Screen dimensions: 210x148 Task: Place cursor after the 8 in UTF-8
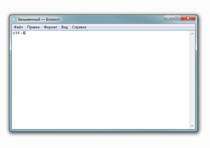pyautogui.click(x=25, y=33)
